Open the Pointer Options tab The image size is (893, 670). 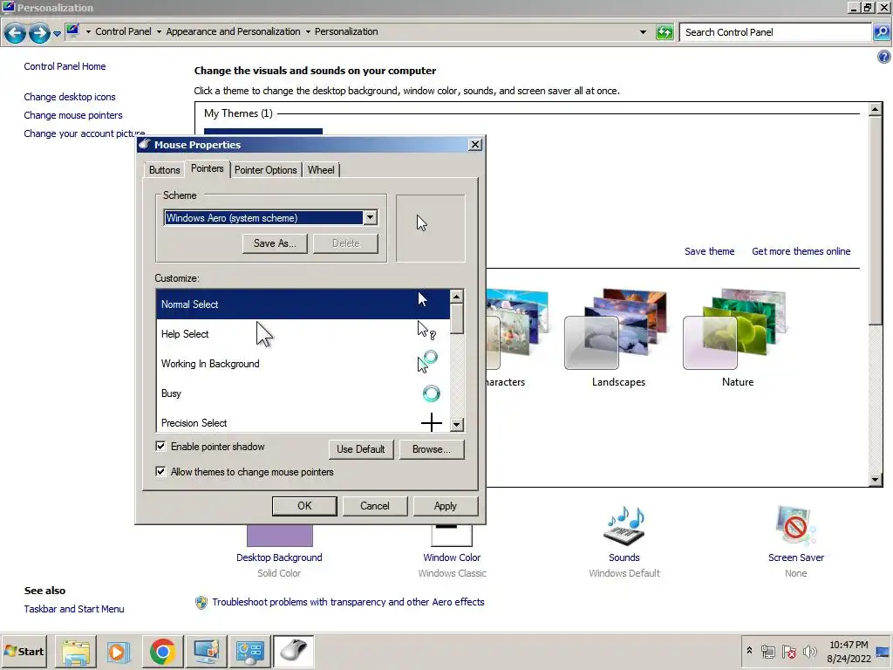[x=265, y=170]
